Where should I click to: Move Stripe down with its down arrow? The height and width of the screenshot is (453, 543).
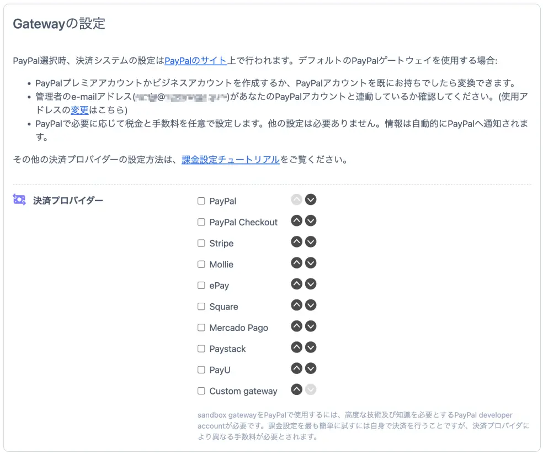click(x=311, y=241)
